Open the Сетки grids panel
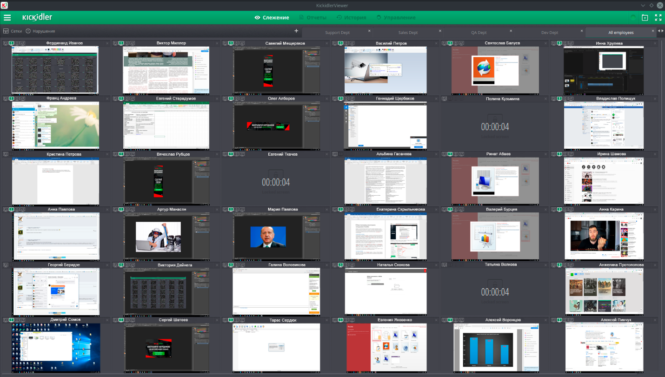 tap(13, 31)
